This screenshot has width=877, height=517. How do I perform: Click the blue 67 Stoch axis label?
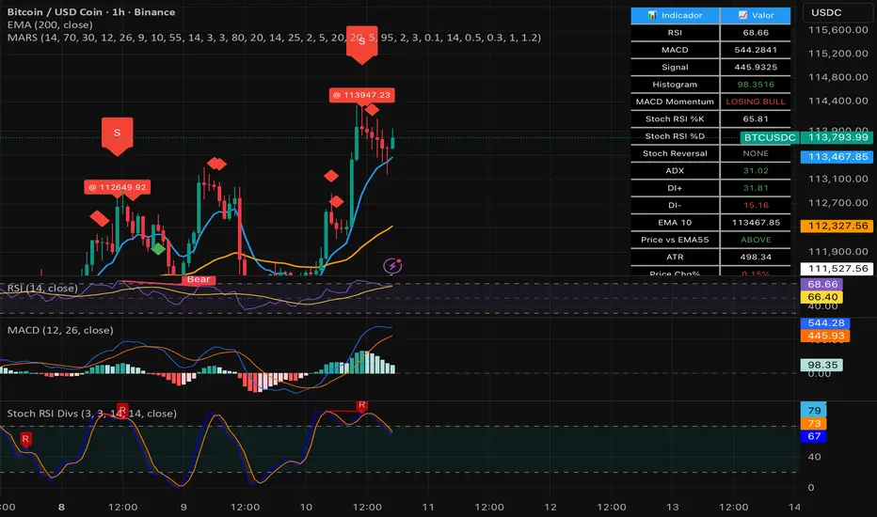coord(814,436)
